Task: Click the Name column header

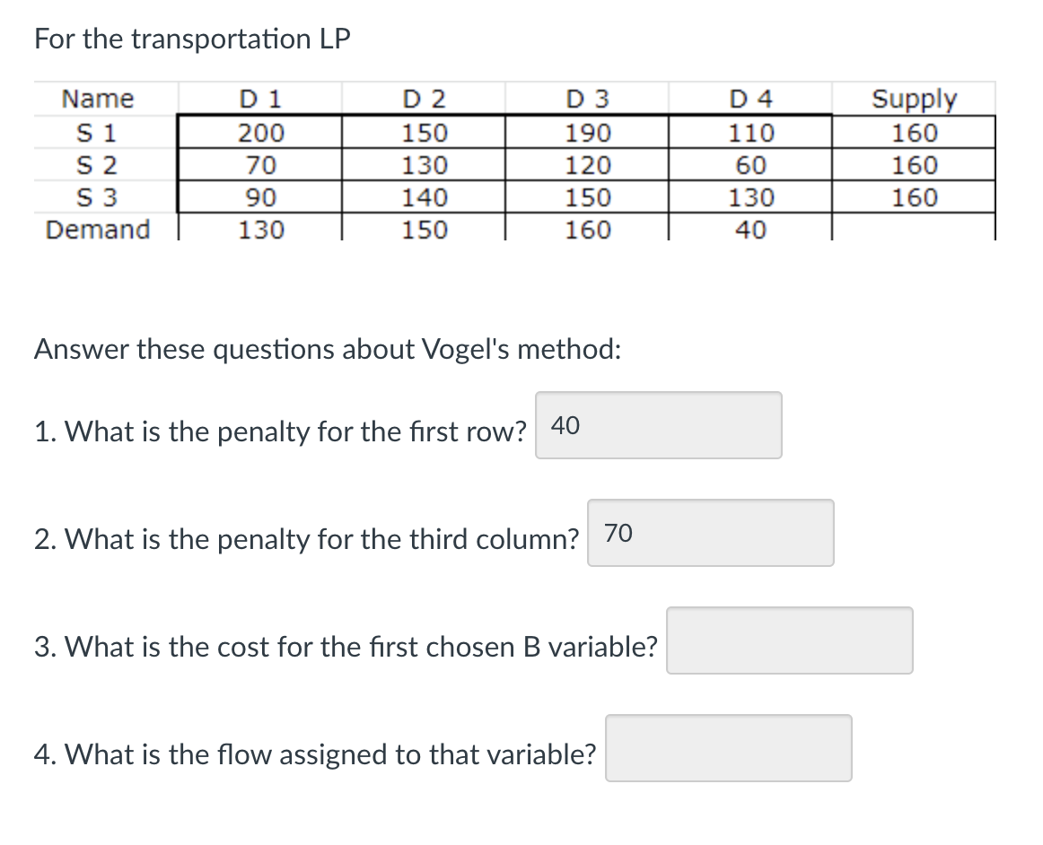Action: [x=97, y=98]
